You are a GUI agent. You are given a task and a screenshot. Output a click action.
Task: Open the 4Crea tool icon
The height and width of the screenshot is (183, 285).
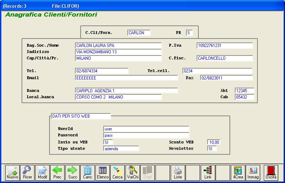[x=238, y=172]
